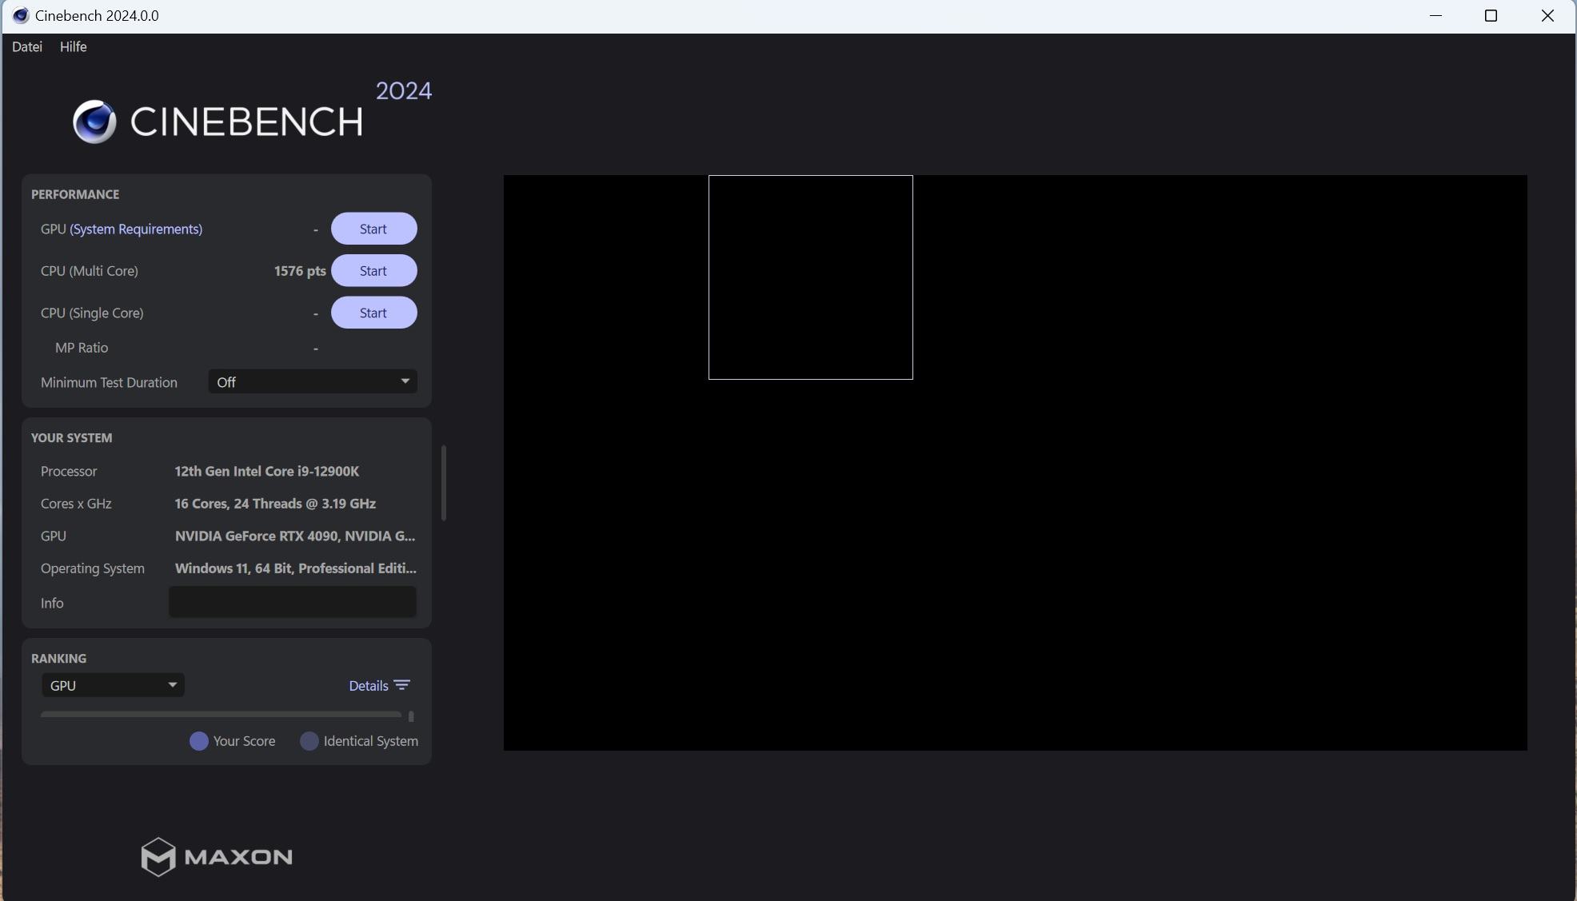Open the System Requirements link
The image size is (1577, 901).
click(136, 229)
